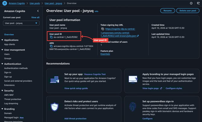Click View login page link
Viewport: 202px width, 122px height.
(150, 88)
